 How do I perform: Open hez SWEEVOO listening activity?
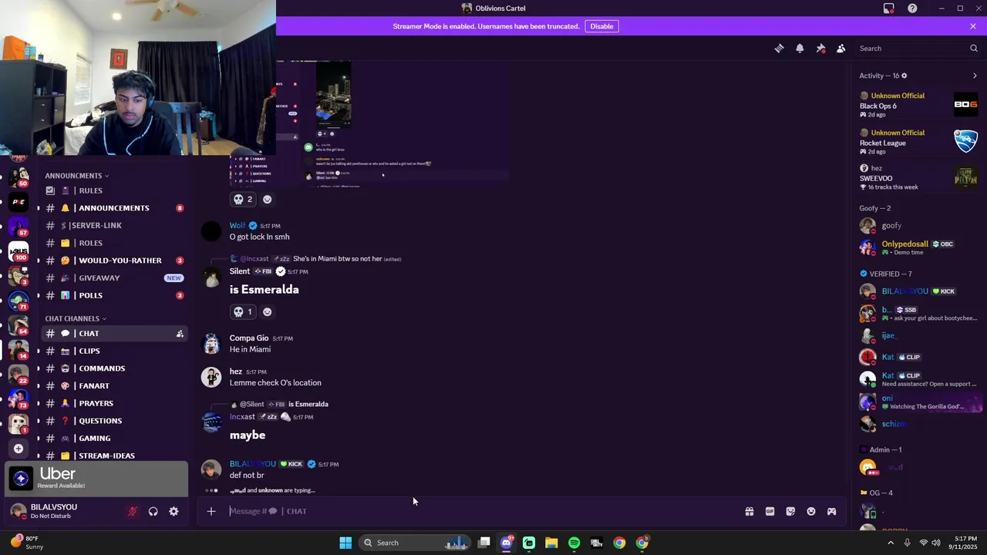coord(919,178)
